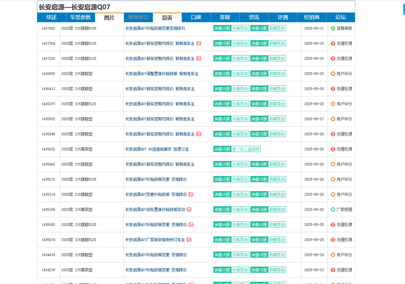Select the 调查报告 tab
This screenshot has width=405, height=284.
138,17
